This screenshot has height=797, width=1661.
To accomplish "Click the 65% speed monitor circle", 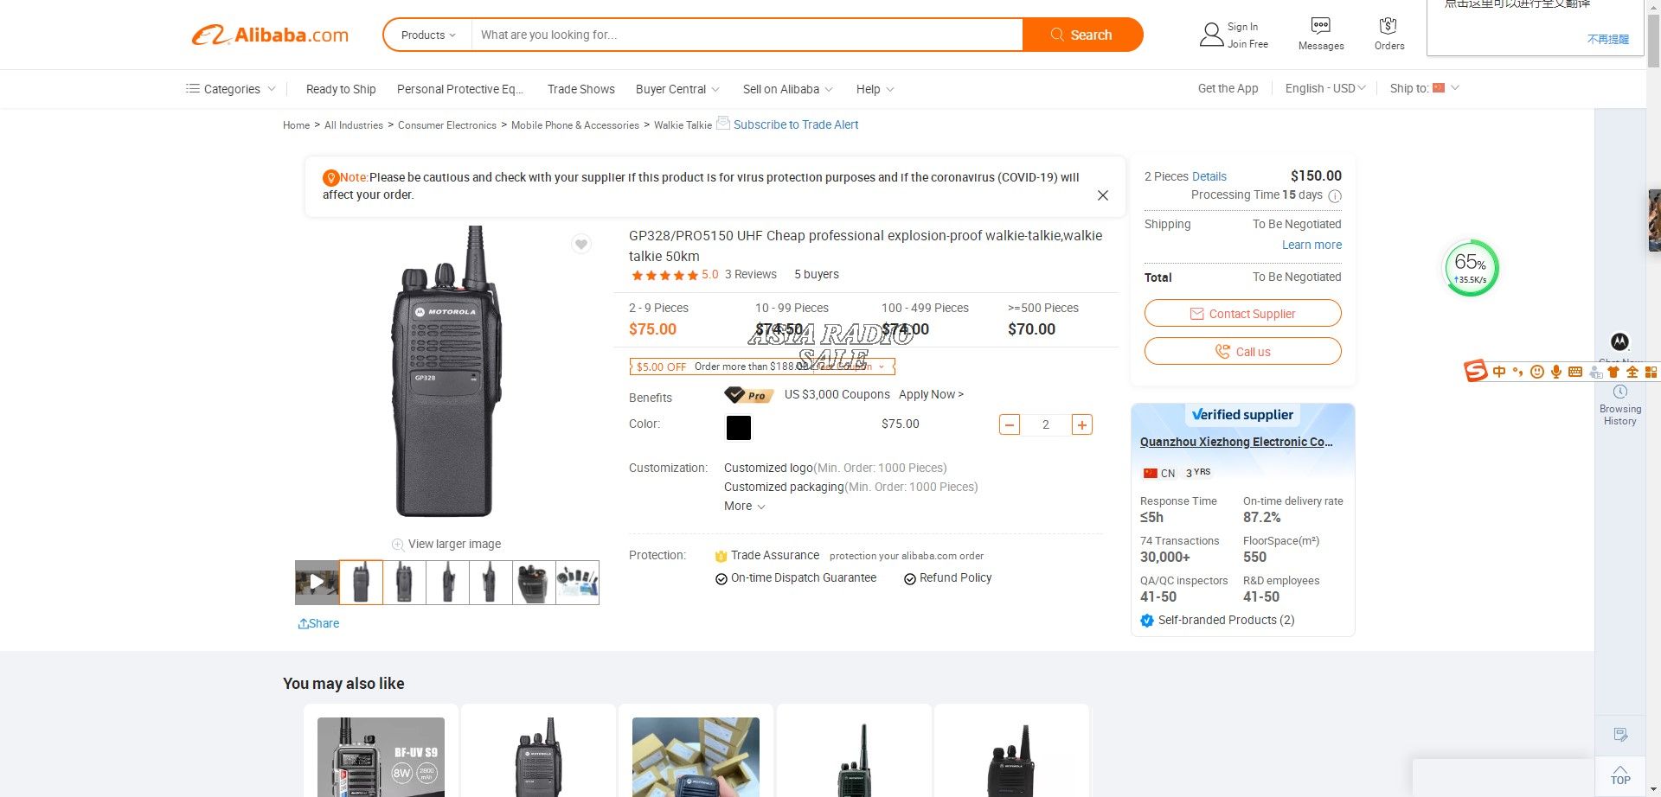I will tap(1471, 268).
